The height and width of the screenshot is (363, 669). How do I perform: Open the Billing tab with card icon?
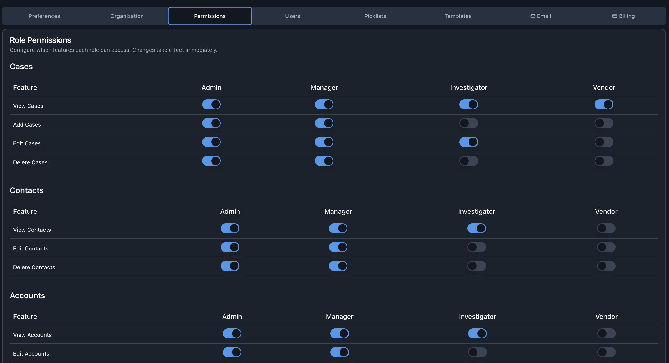coord(623,16)
